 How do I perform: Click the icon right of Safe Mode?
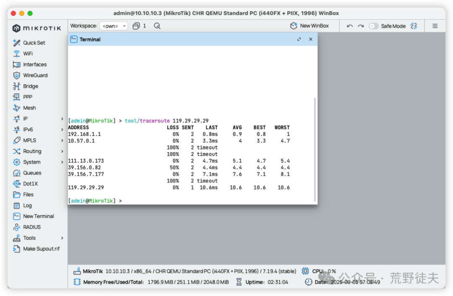(x=414, y=26)
